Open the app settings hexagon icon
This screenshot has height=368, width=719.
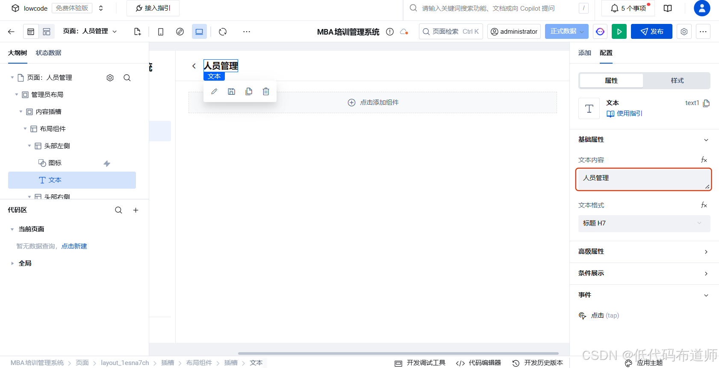pyautogui.click(x=684, y=32)
